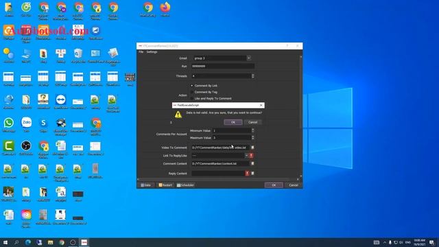The width and height of the screenshot is (439, 247).
Task: Cancel the FastExecuteScript warning dialog
Action: tap(252, 122)
